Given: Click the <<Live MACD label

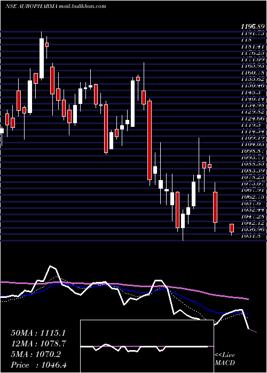Looking at the screenshot, I should [225, 359].
